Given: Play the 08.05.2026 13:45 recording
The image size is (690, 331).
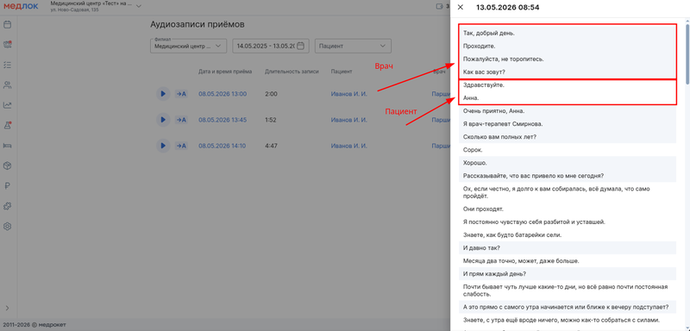Looking at the screenshot, I should tap(163, 120).
